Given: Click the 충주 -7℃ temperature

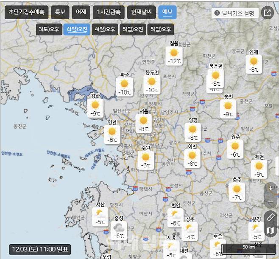Looking at the screenshot, I should [x=237, y=197].
